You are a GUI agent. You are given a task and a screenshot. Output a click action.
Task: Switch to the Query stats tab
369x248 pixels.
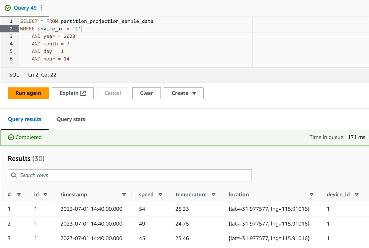(x=70, y=119)
